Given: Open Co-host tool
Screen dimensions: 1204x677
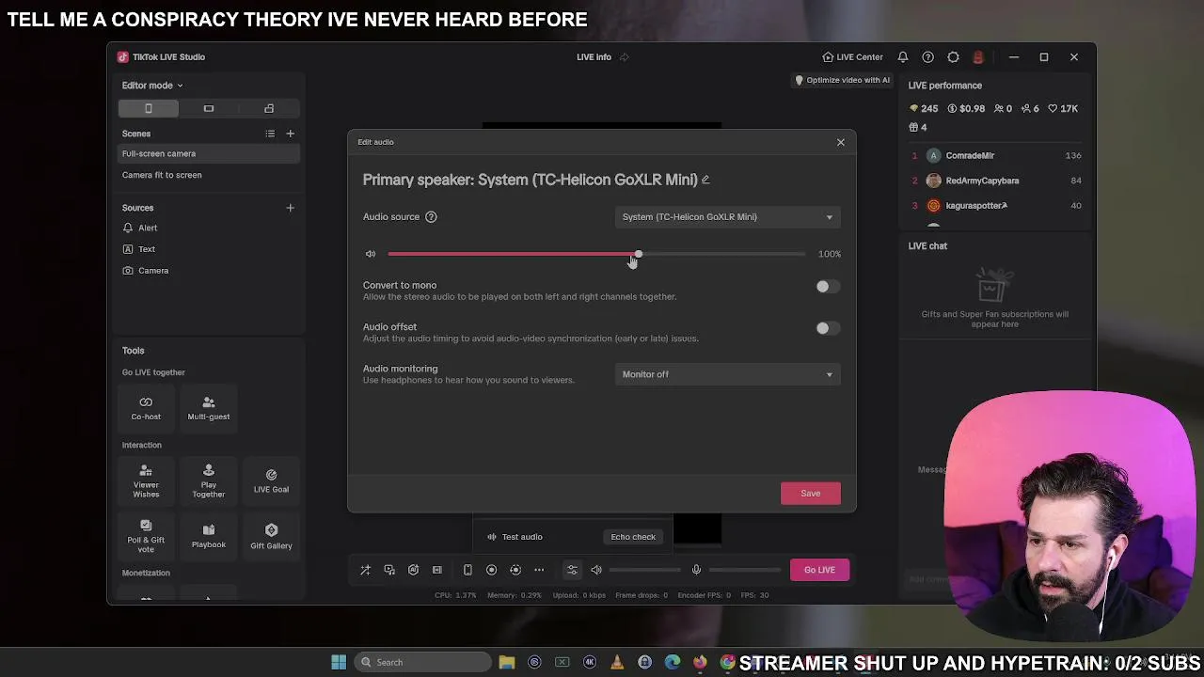Looking at the screenshot, I should 146,408.
